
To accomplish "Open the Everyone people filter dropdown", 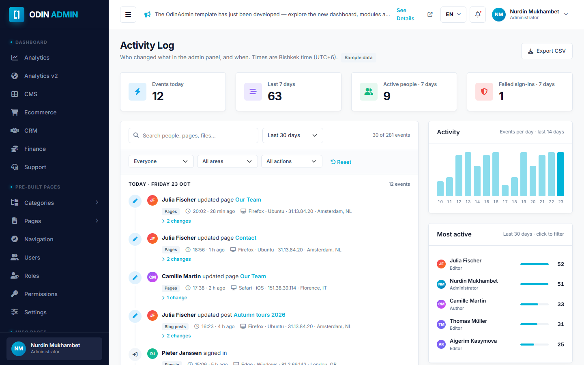I will pos(161,161).
